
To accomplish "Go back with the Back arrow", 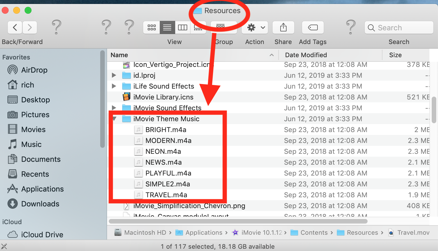I will (15, 27).
